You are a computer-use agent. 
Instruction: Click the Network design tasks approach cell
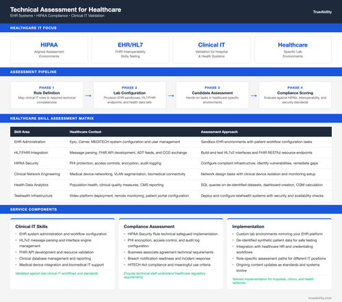click(x=258, y=174)
